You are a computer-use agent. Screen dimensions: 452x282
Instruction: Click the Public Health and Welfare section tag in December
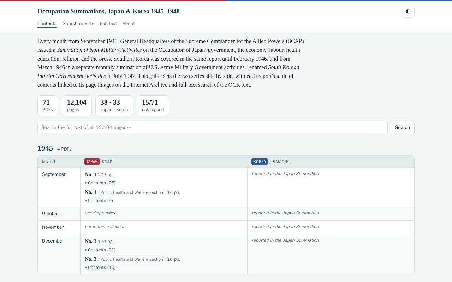[132, 259]
